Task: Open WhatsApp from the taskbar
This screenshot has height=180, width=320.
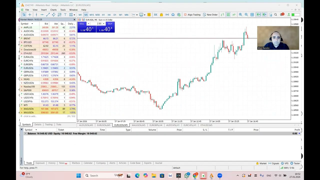Action: [x=187, y=175]
